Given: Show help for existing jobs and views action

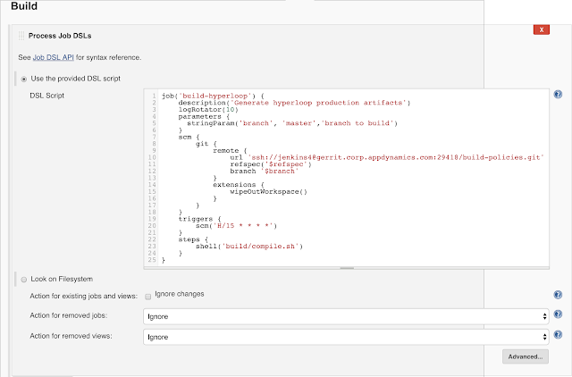Looking at the screenshot, I should [558, 294].
